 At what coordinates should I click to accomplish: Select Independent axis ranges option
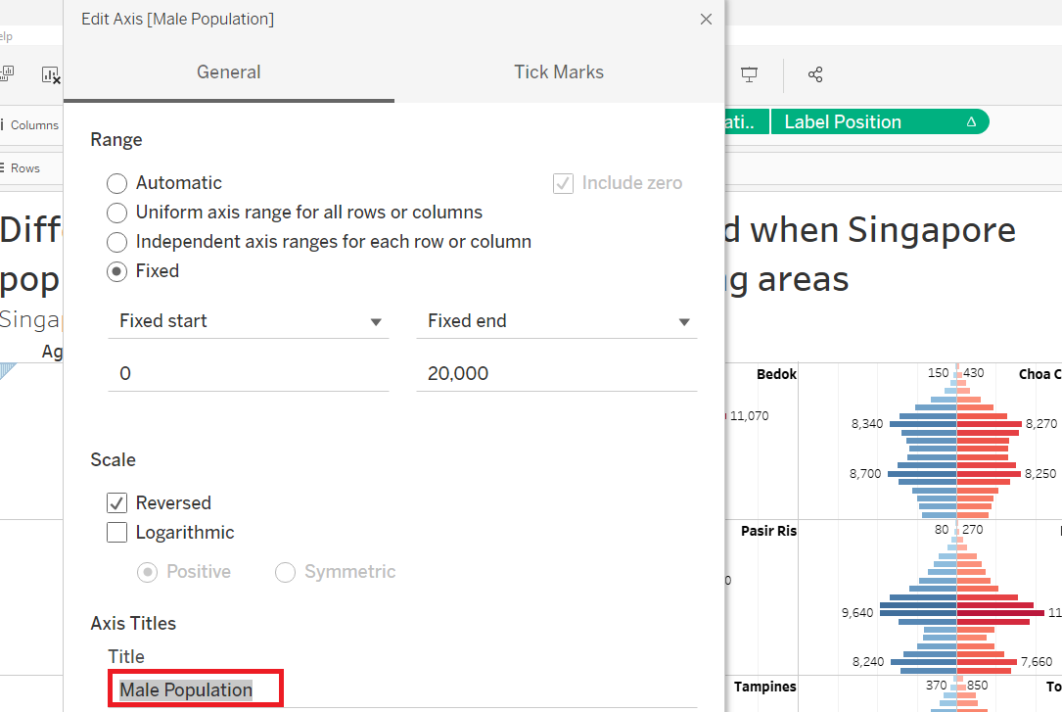point(117,242)
